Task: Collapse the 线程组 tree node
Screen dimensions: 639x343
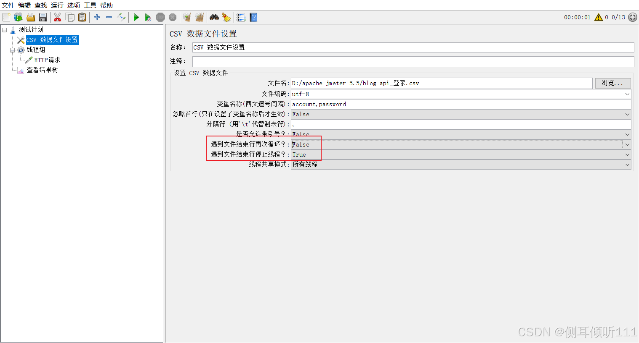Action: tap(13, 50)
